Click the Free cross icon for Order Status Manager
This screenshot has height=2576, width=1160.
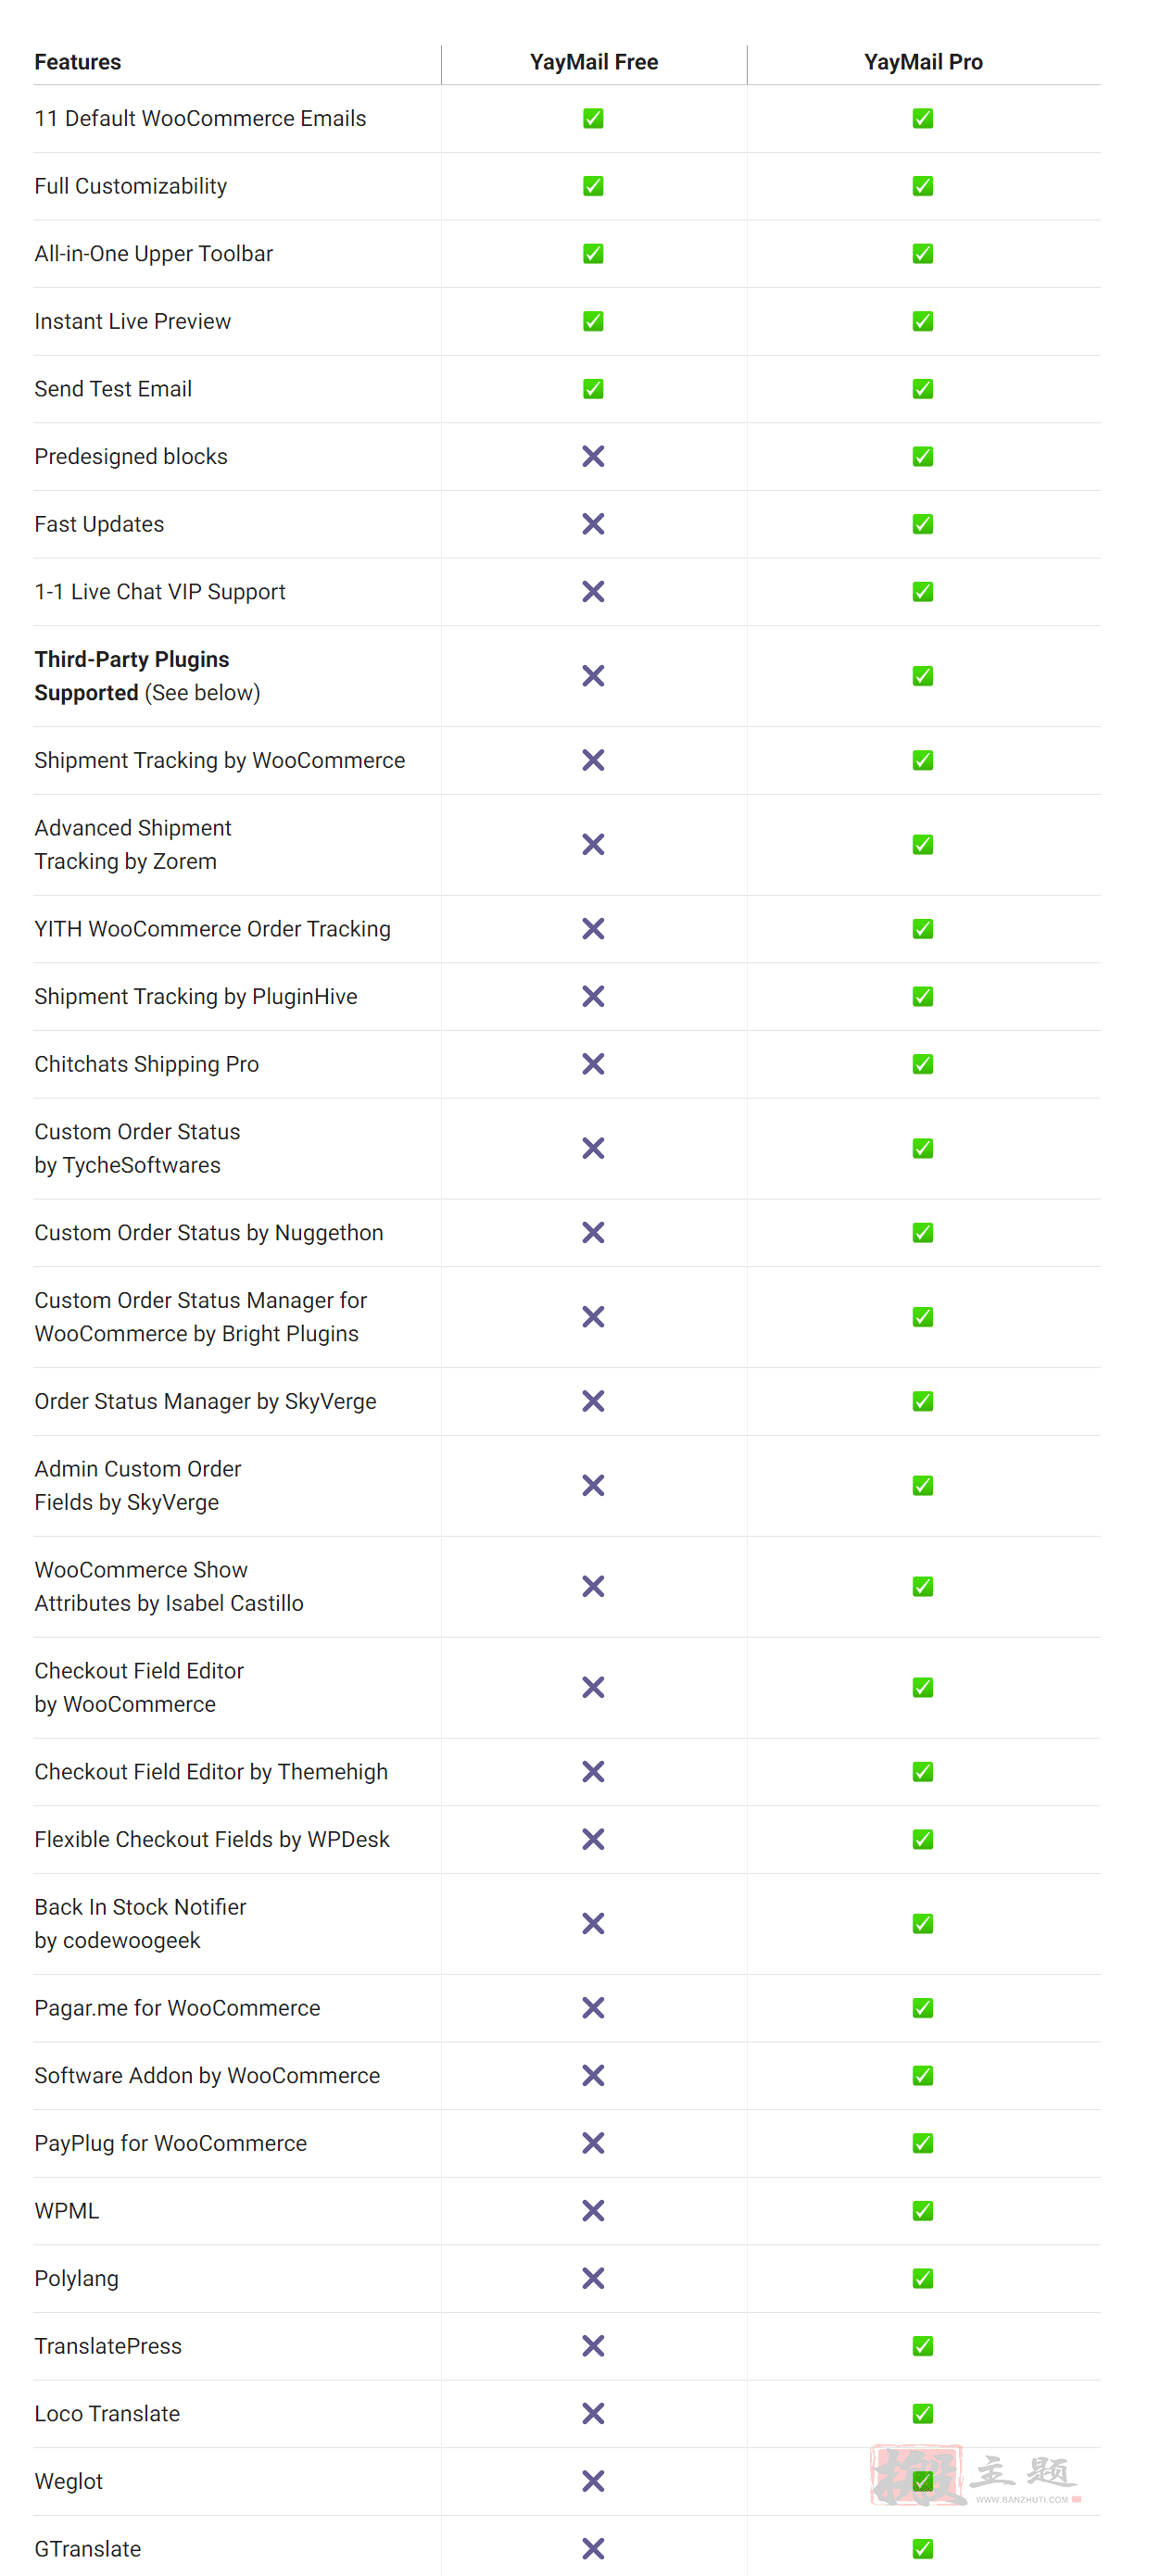[x=593, y=1401]
